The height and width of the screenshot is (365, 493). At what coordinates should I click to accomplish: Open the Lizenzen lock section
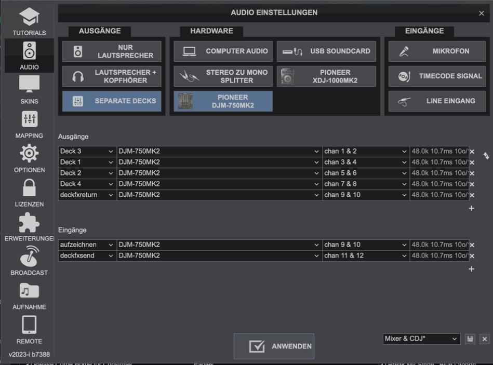pos(29,193)
